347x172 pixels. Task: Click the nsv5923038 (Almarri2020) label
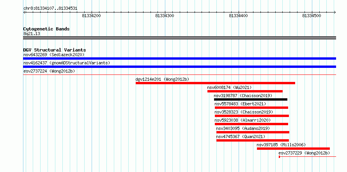243,120
